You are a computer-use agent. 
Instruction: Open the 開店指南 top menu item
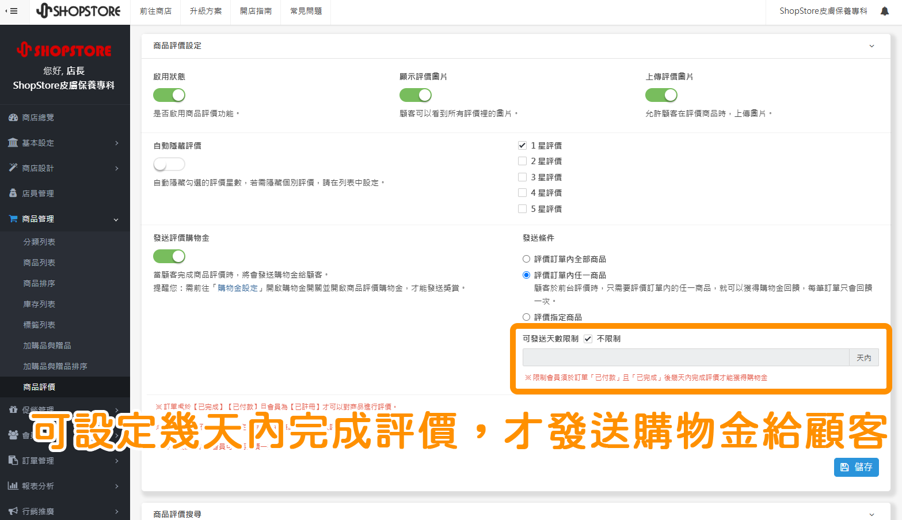click(x=256, y=11)
